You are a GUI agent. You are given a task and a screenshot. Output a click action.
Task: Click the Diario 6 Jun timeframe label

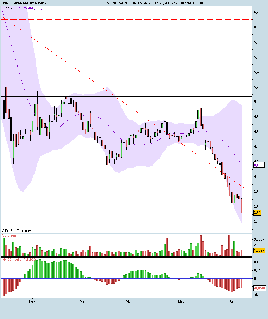pyautogui.click(x=192, y=3)
